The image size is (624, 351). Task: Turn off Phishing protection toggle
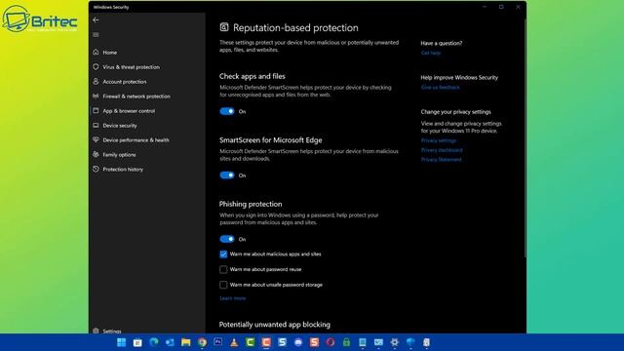click(x=227, y=239)
